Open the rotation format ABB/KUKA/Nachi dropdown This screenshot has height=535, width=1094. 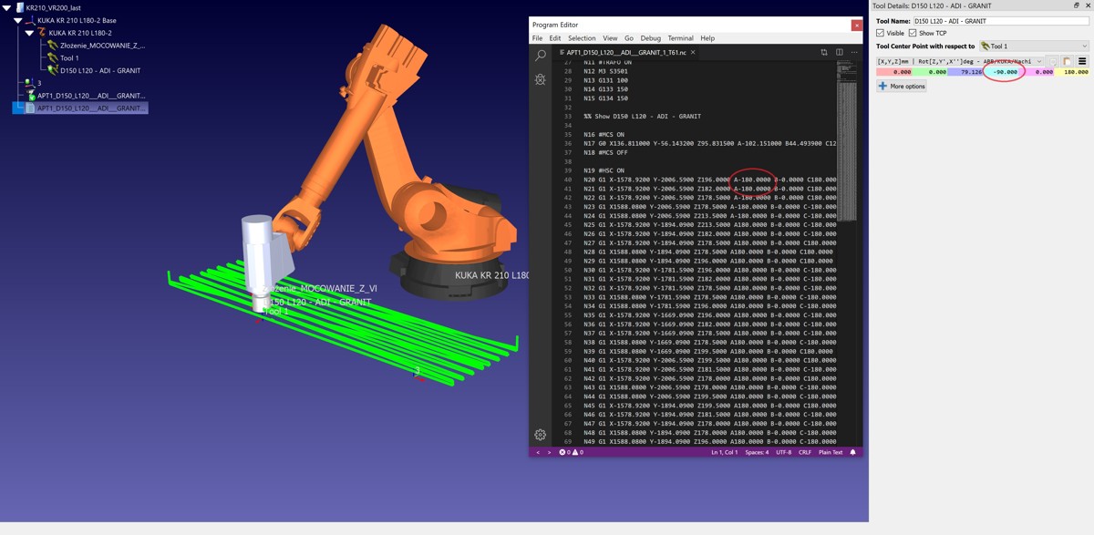coord(959,61)
